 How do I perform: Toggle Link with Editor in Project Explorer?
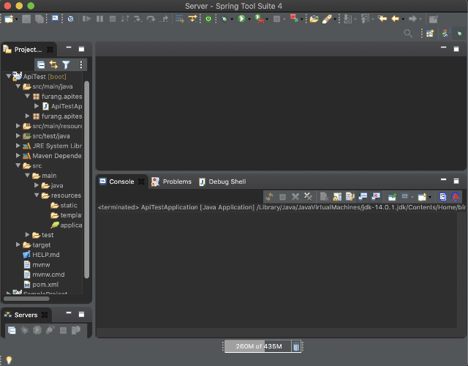[x=53, y=64]
